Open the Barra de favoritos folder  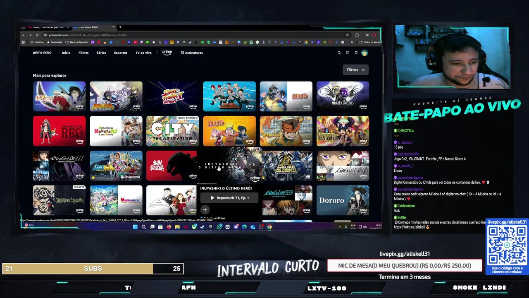[x=77, y=42]
